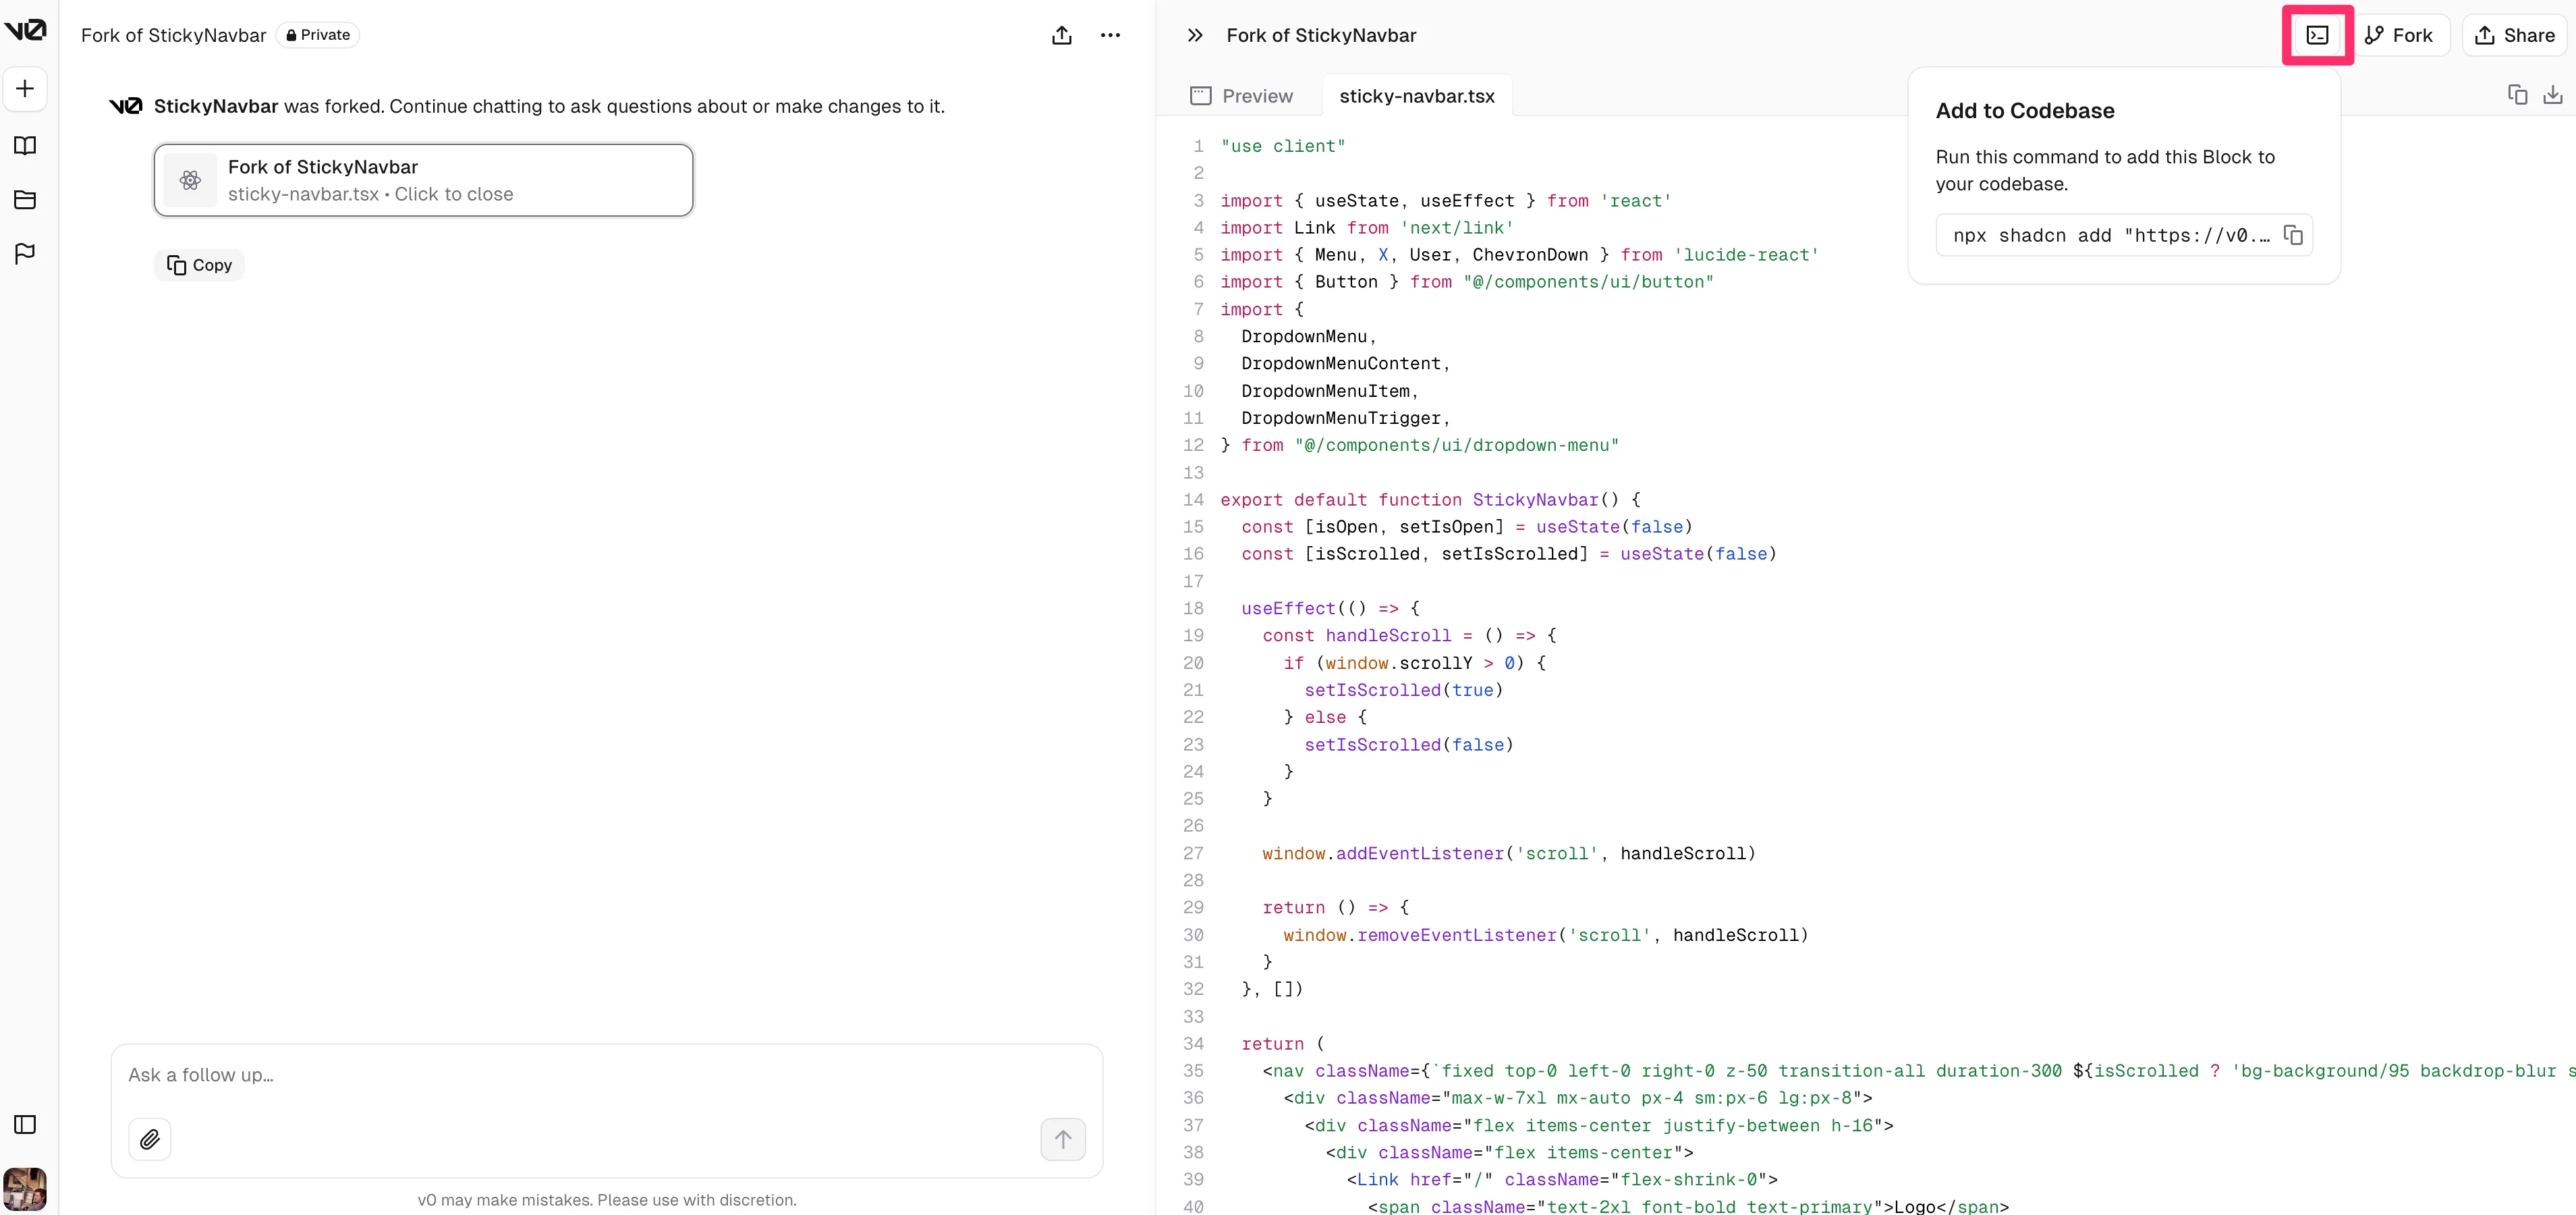Click the share upload icon in chat header
The image size is (2576, 1215).
point(1062,35)
